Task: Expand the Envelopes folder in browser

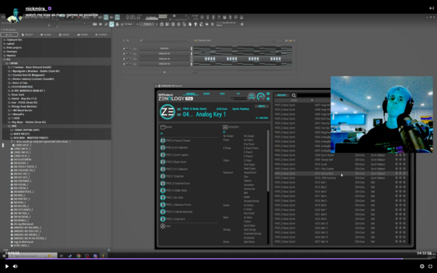Action: (x=11, y=52)
